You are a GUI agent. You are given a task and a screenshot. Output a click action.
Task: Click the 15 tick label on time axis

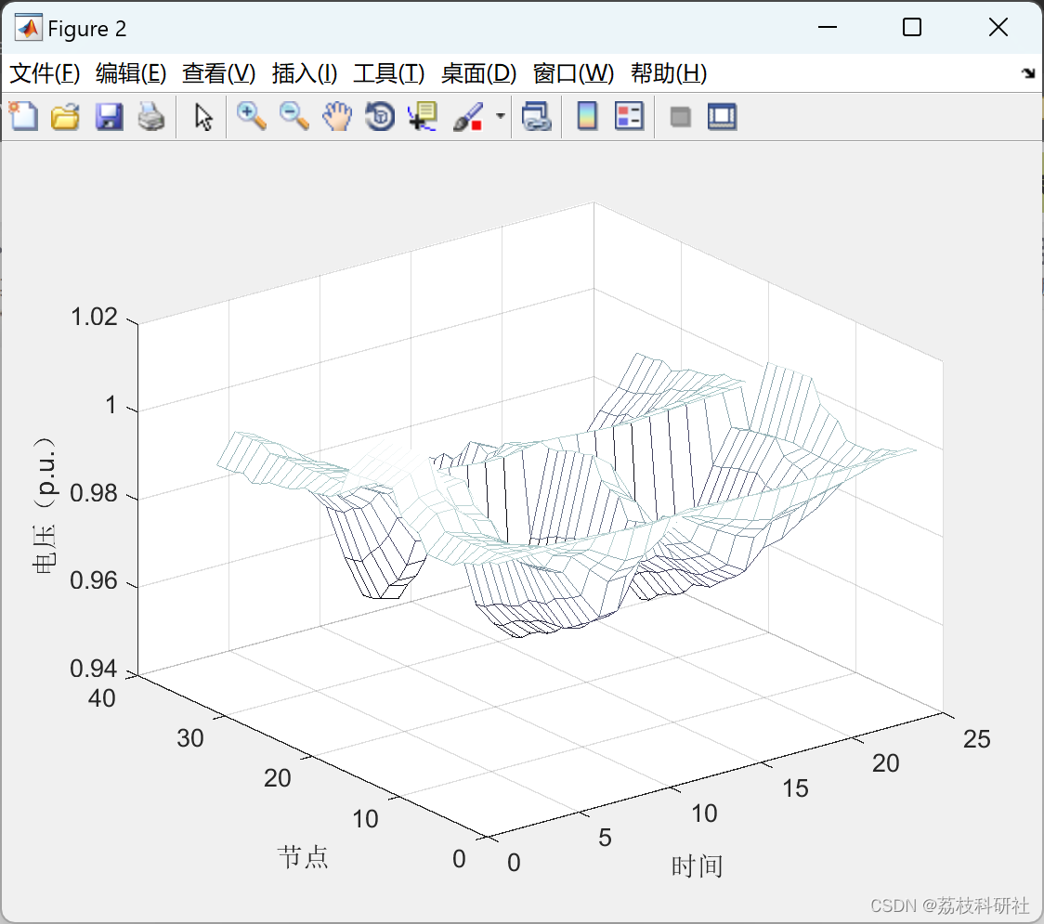(795, 788)
